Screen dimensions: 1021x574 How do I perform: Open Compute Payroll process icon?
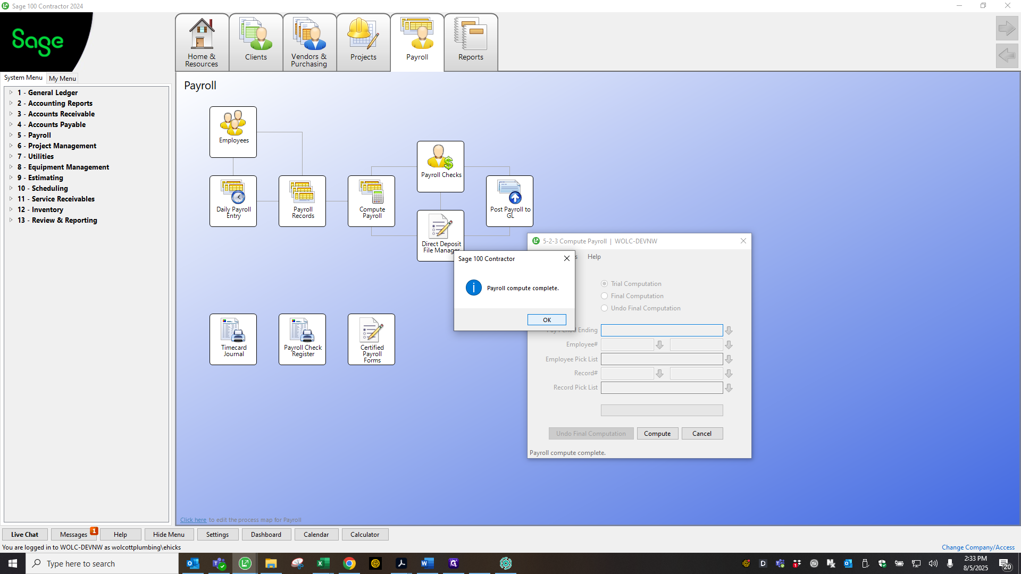tap(371, 201)
